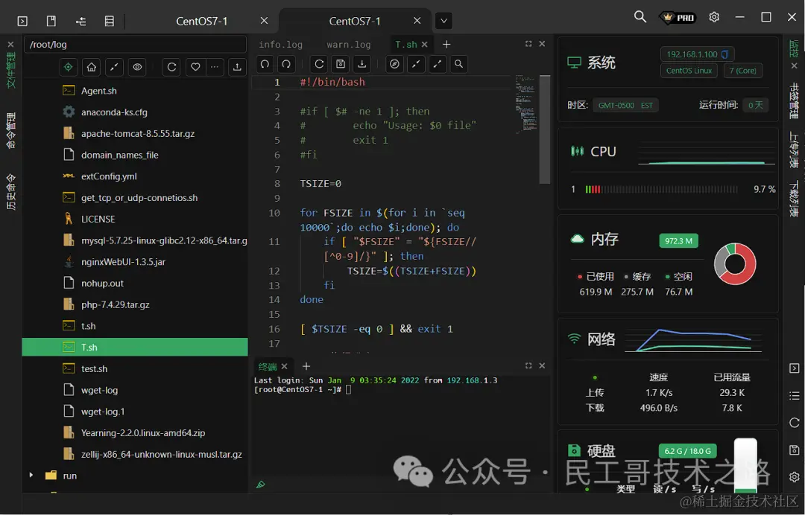This screenshot has width=805, height=515.
Task: Open the session tabs dropdown chevron
Action: pos(444,21)
